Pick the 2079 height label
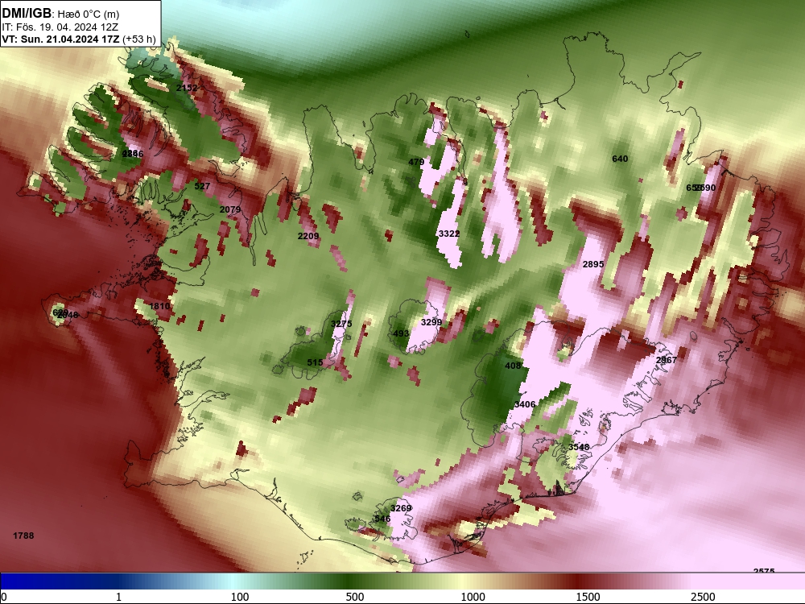This screenshot has width=805, height=604. (230, 209)
